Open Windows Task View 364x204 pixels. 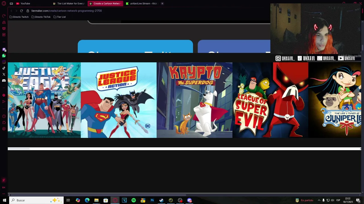point(68,200)
